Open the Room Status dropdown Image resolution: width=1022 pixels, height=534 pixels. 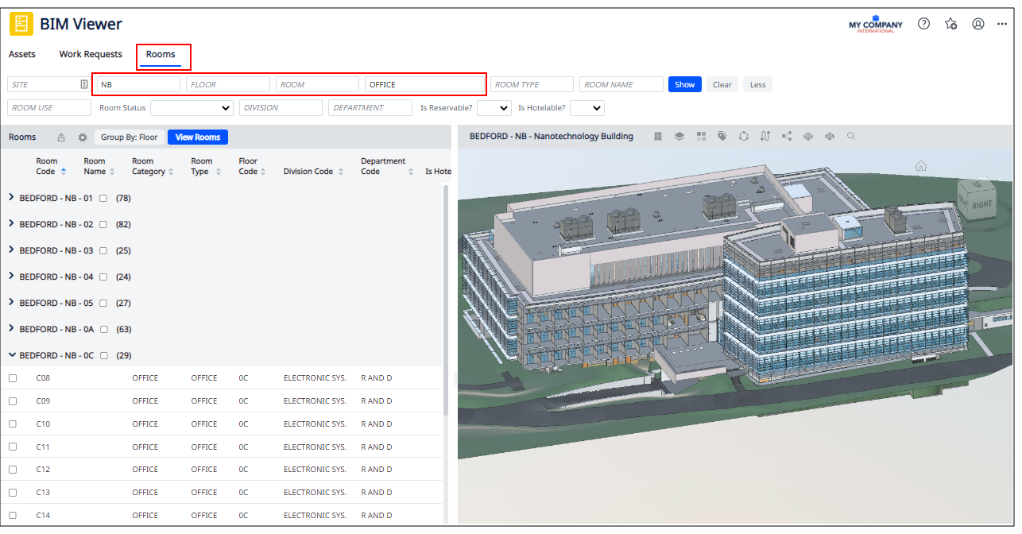tap(192, 108)
